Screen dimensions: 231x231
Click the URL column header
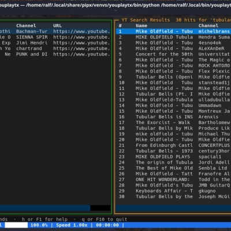[57, 25]
